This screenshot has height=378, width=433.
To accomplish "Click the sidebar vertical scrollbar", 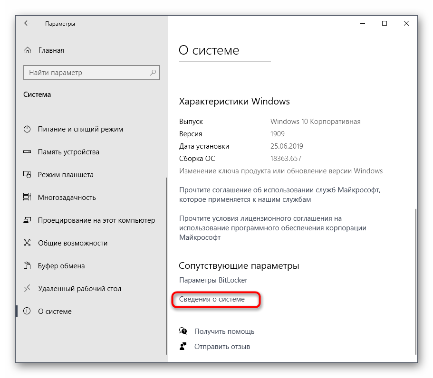I will [x=166, y=266].
